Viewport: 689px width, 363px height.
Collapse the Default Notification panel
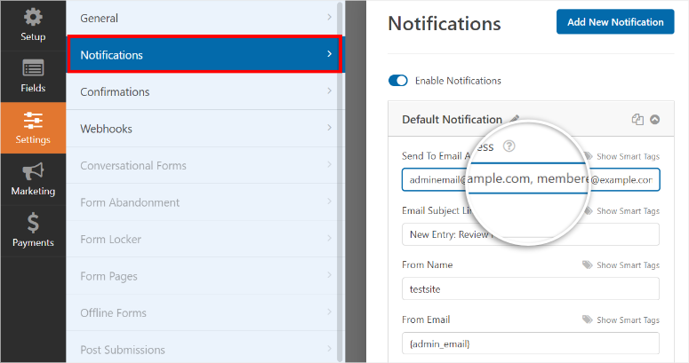[654, 120]
